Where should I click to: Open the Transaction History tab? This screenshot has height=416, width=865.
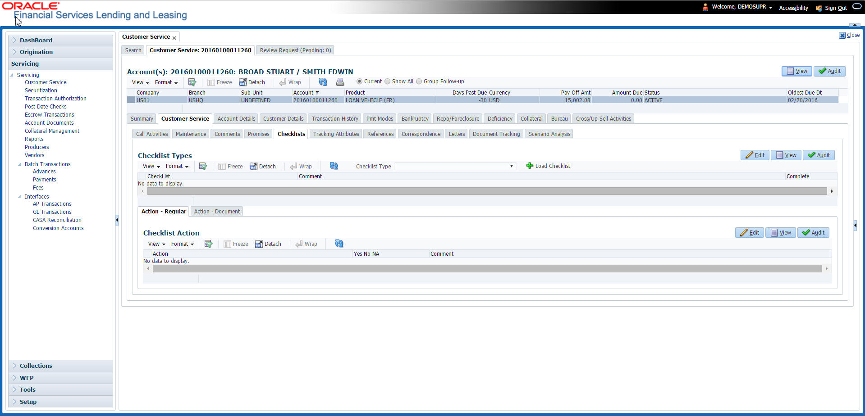pyautogui.click(x=335, y=119)
